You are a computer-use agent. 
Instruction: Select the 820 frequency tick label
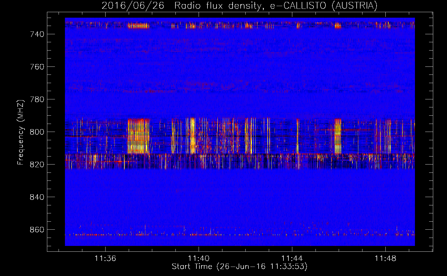[x=37, y=164]
